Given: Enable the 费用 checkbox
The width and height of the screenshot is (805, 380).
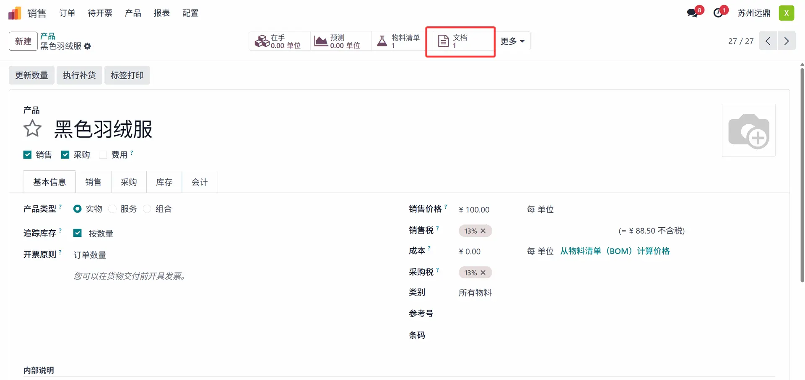Looking at the screenshot, I should pyautogui.click(x=103, y=155).
